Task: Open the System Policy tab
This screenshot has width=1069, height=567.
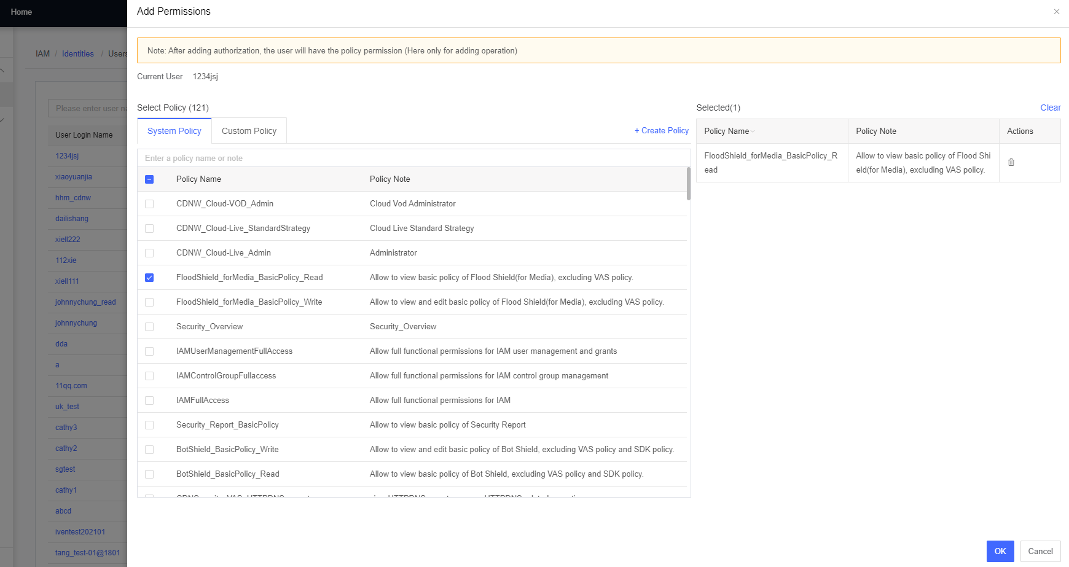Action: click(x=174, y=131)
